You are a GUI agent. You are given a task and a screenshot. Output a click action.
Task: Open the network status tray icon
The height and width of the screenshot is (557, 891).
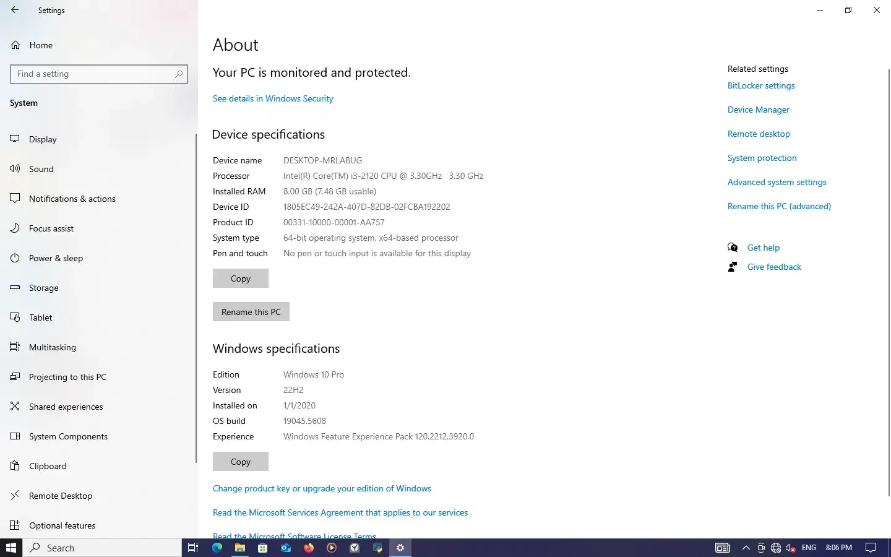[776, 548]
